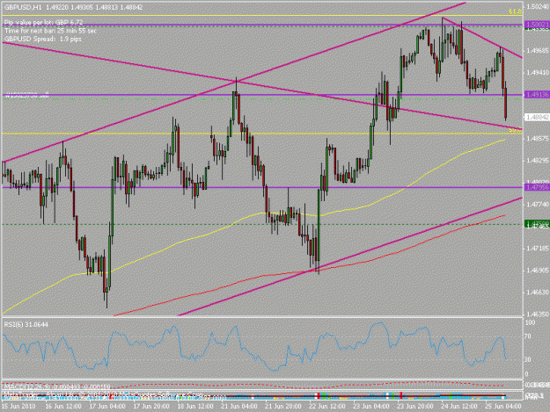
Task: Click the '21 Jun 04:00' time axis label
Action: point(239,406)
